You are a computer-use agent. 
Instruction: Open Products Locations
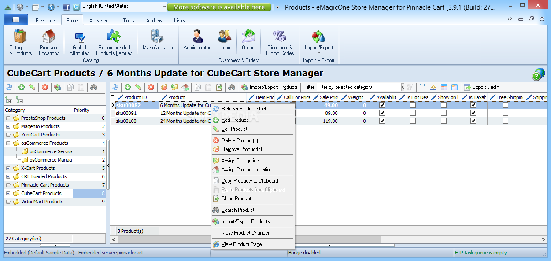point(49,43)
